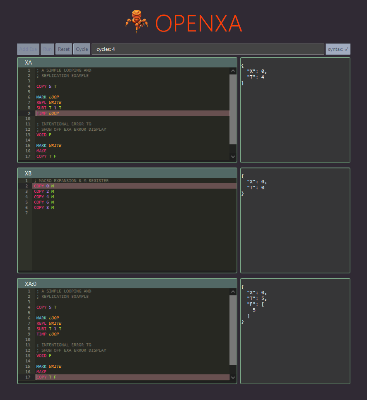Screen dimensions: 367x400
Task: Click COPY 8 M line in XB
Action: click(x=44, y=207)
